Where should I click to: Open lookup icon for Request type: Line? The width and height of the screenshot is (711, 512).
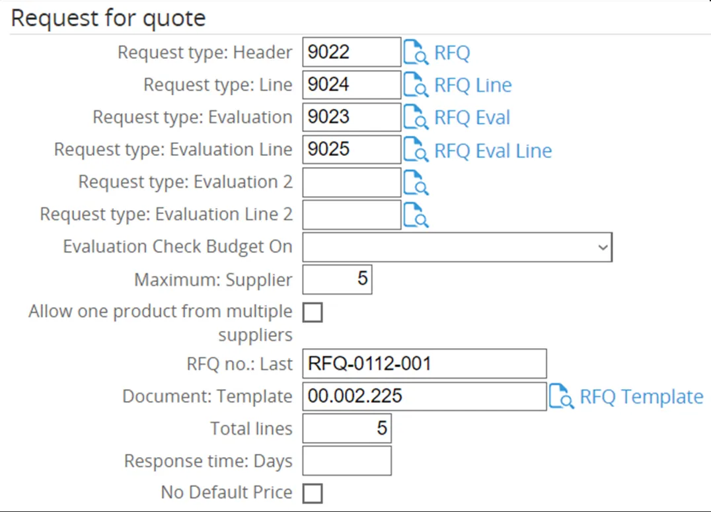pos(416,85)
